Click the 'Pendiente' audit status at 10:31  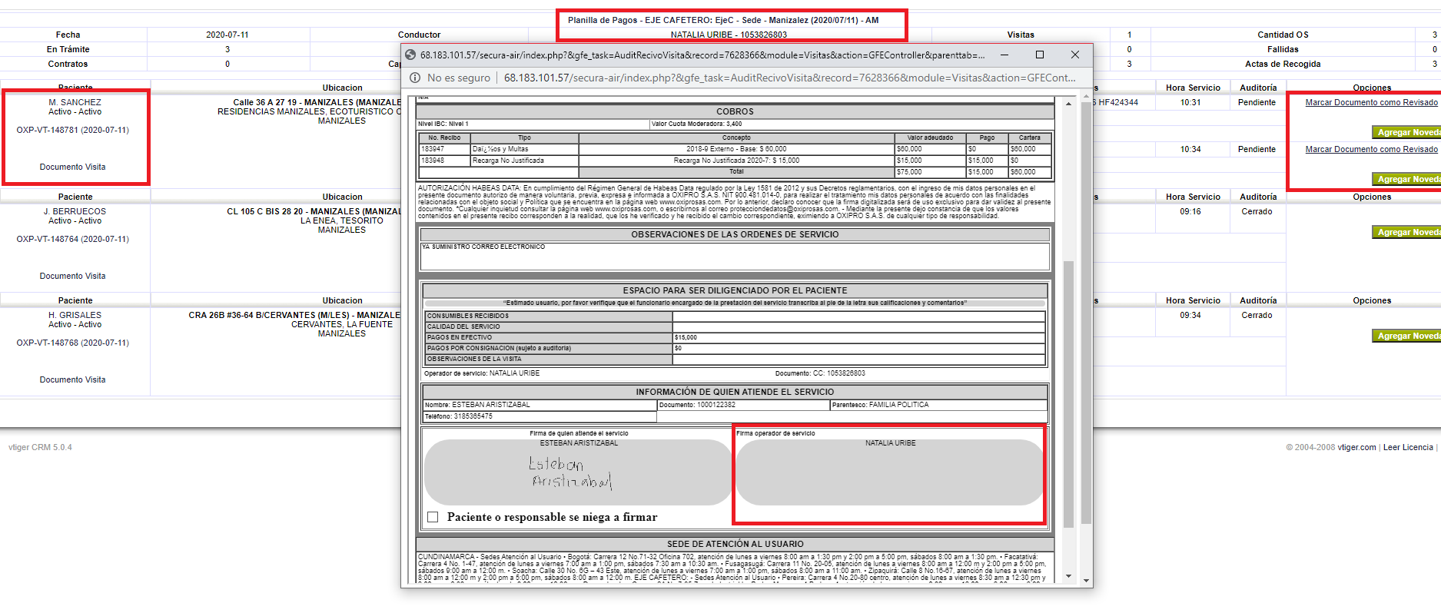1257,102
